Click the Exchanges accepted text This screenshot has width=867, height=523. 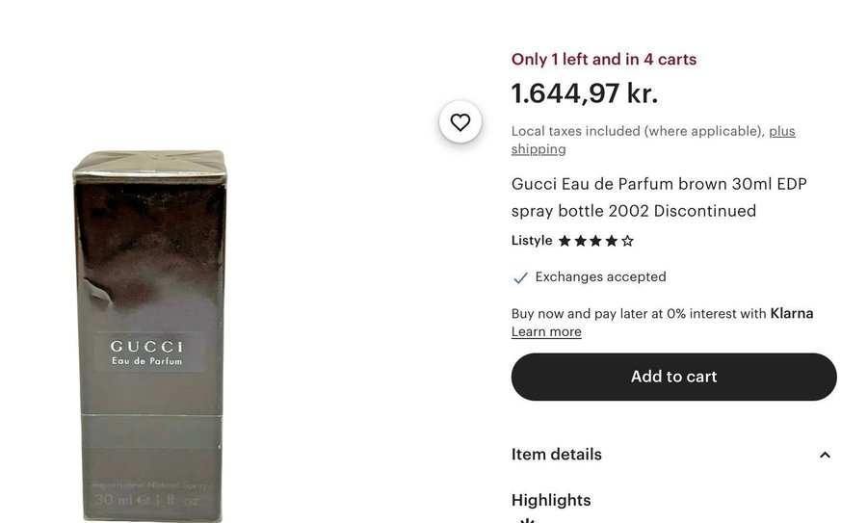point(601,277)
